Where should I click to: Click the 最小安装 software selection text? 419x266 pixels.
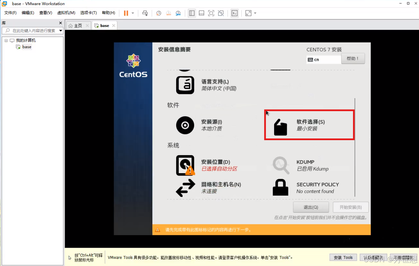(307, 129)
